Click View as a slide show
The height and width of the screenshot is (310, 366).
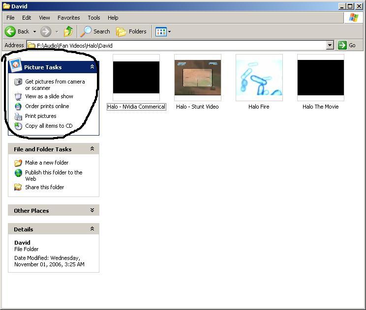49,96
